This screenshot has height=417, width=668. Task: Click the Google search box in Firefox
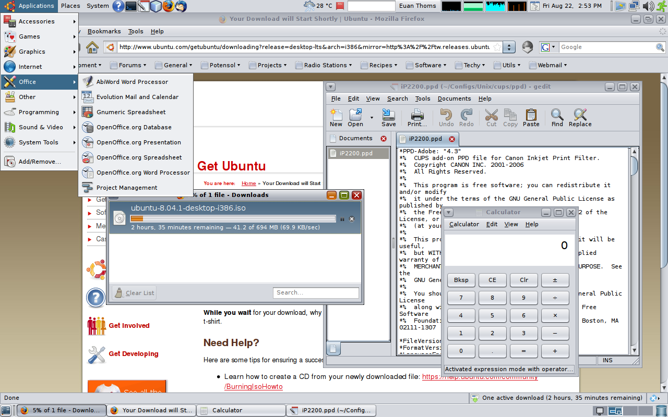607,47
